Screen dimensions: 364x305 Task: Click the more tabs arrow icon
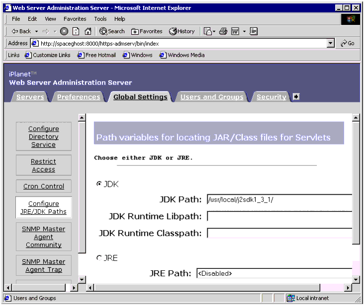click(296, 97)
